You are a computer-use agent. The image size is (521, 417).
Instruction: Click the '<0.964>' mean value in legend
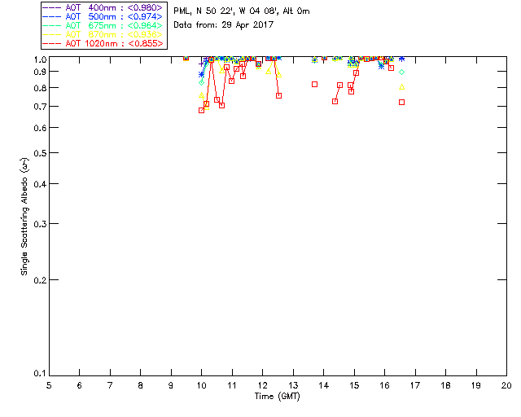click(x=145, y=25)
